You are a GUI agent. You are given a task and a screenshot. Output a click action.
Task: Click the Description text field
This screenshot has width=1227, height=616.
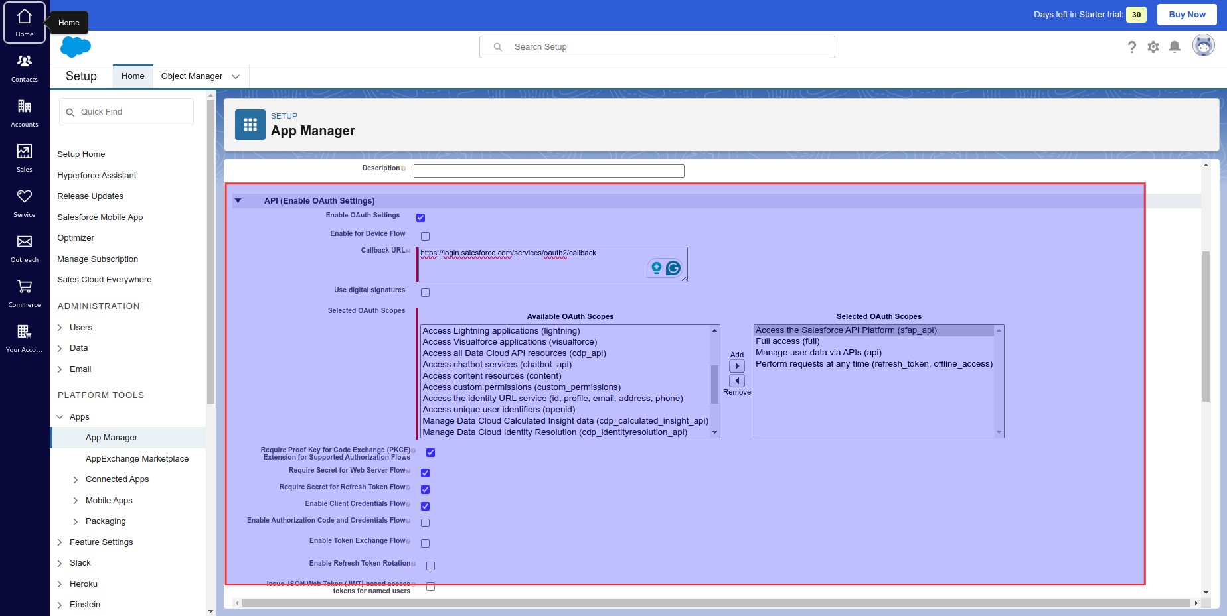pos(548,171)
